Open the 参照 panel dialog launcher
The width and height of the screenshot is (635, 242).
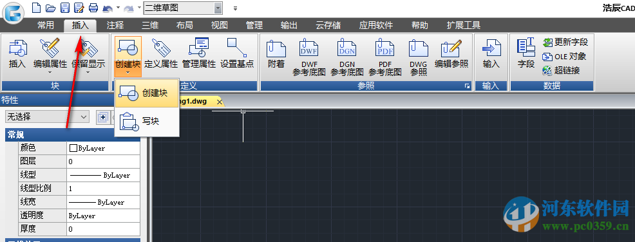pyautogui.click(x=468, y=86)
